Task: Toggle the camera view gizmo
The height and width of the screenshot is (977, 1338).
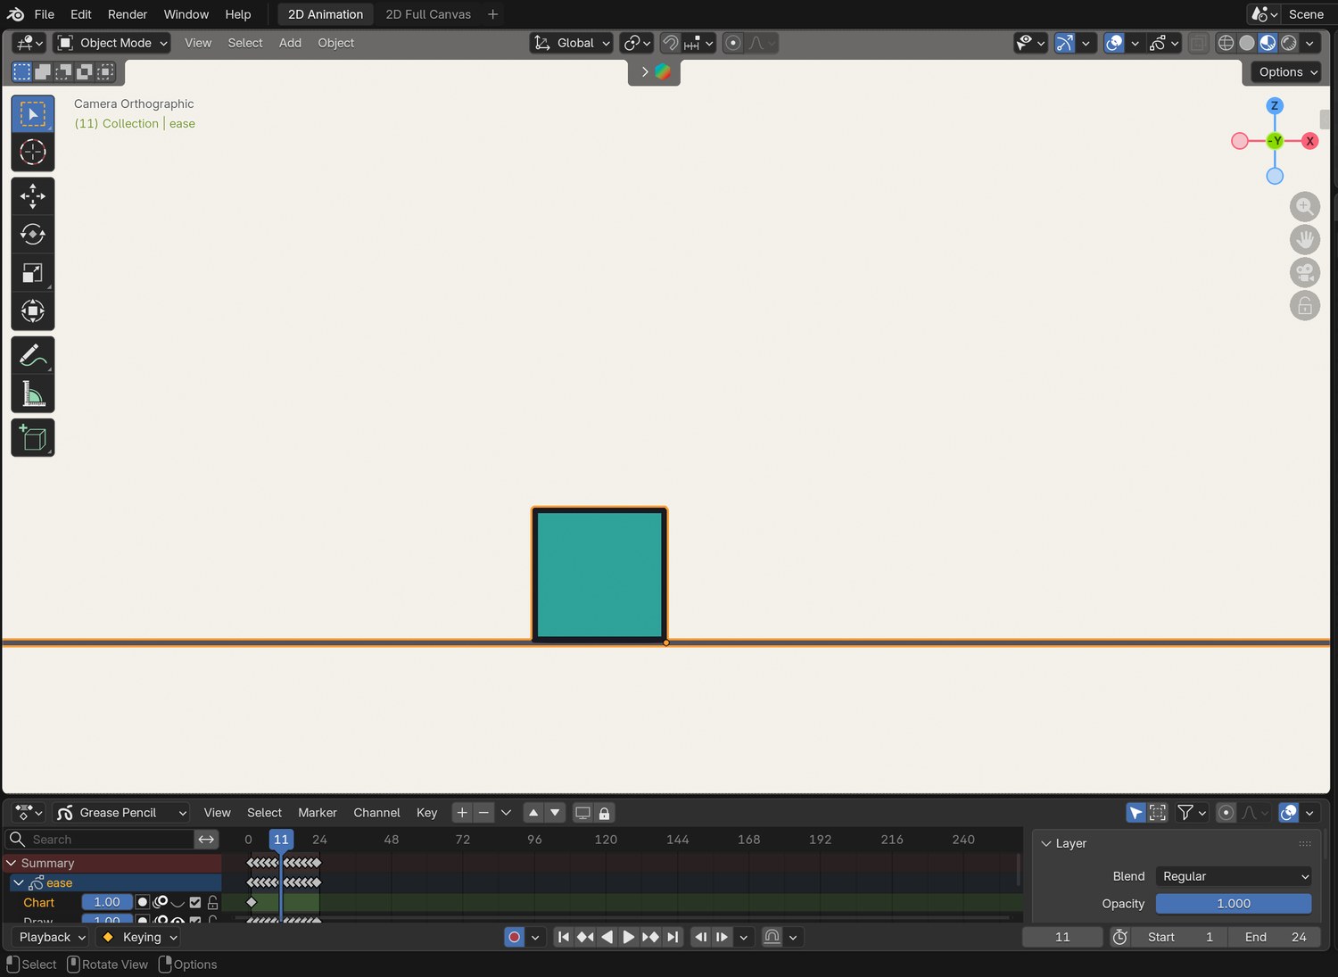Action: [1305, 273]
